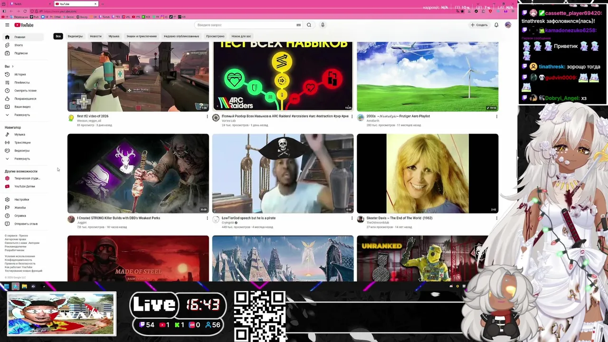This screenshot has height=342, width=608.
Task: Open the Skeeter Davis End of the World title
Action: click(399, 218)
